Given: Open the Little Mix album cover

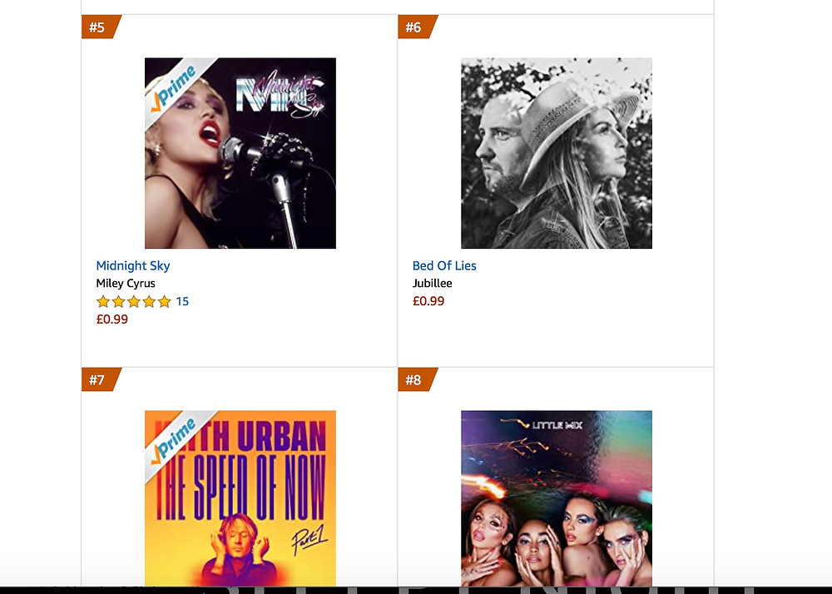Looking at the screenshot, I should click(x=557, y=498).
